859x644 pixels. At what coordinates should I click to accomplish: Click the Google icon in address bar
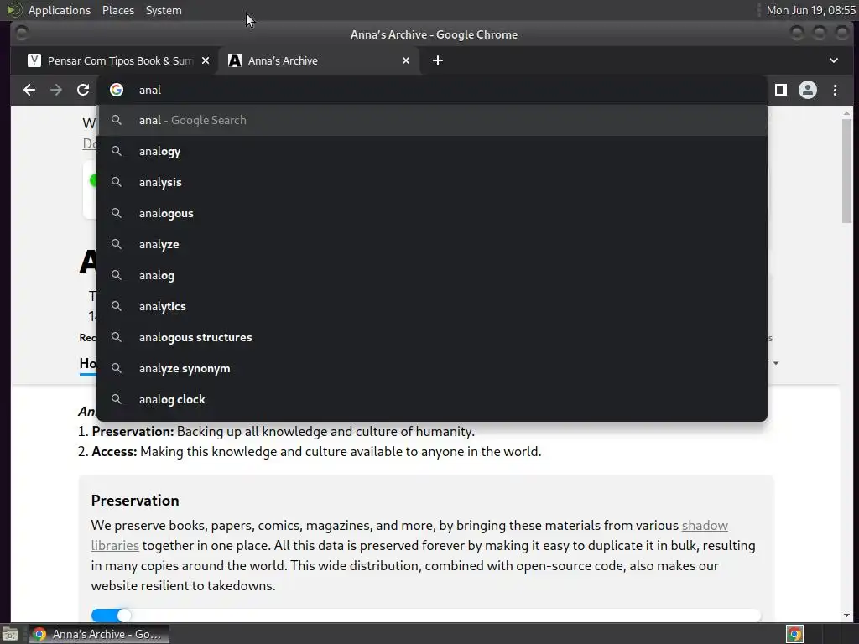116,90
